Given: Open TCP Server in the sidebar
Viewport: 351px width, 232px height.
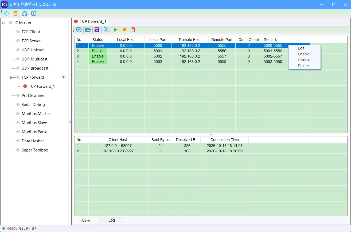Looking at the screenshot, I should (x=31, y=41).
